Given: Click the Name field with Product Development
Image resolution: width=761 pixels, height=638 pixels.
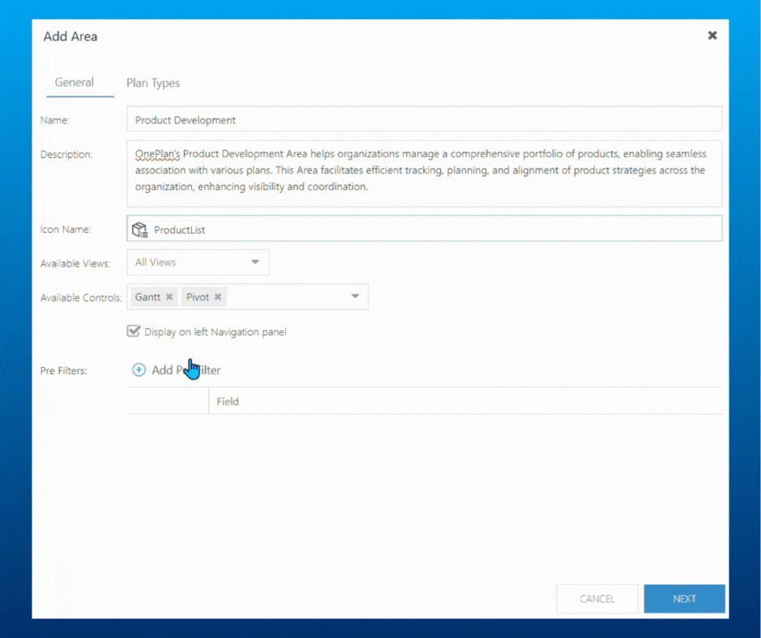Looking at the screenshot, I should (x=424, y=120).
